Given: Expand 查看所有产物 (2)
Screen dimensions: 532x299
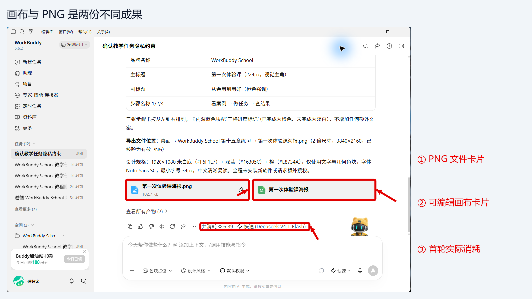Looking at the screenshot, I should 147,211.
